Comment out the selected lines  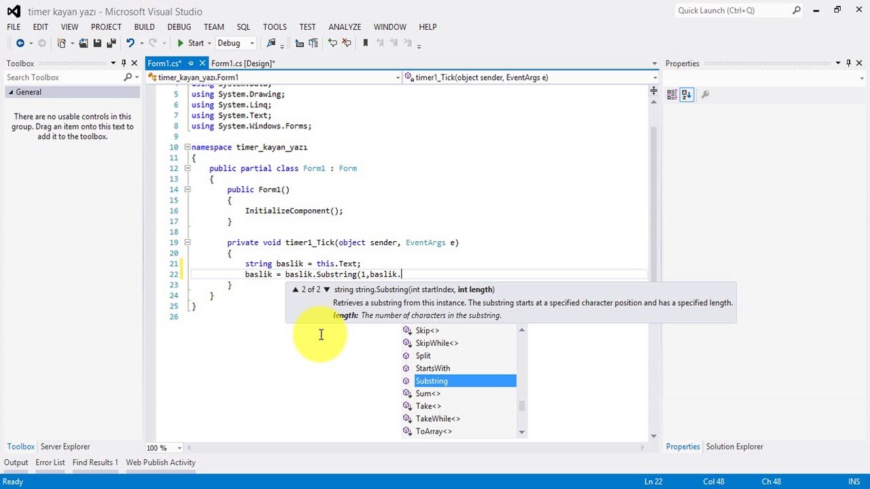tap(332, 43)
